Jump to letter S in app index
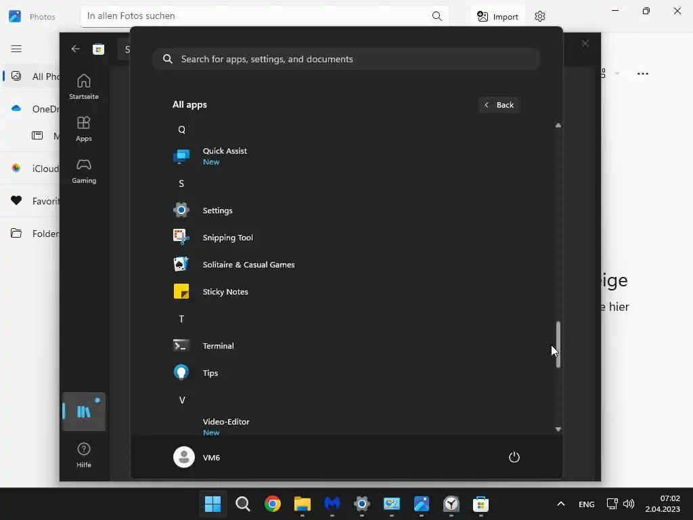 click(x=181, y=183)
